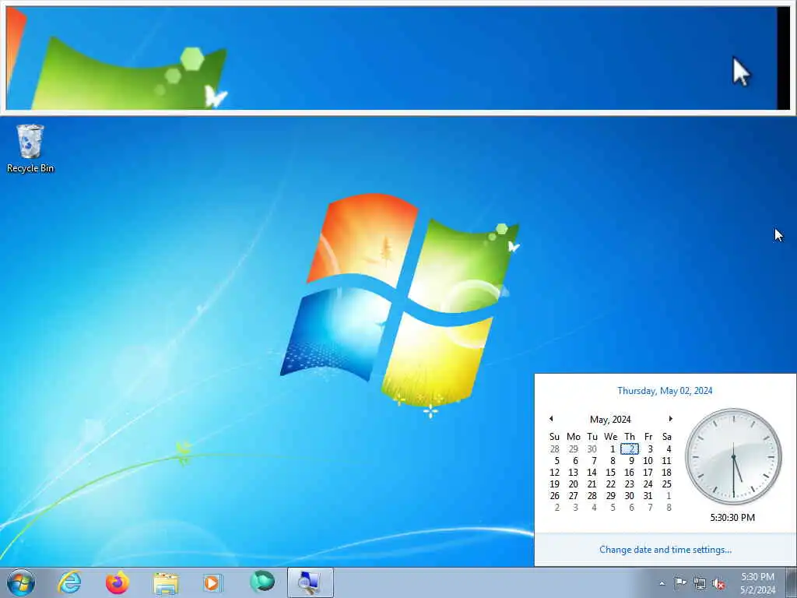Launch Firefox from the taskbar
The height and width of the screenshot is (598, 797).
pyautogui.click(x=118, y=582)
